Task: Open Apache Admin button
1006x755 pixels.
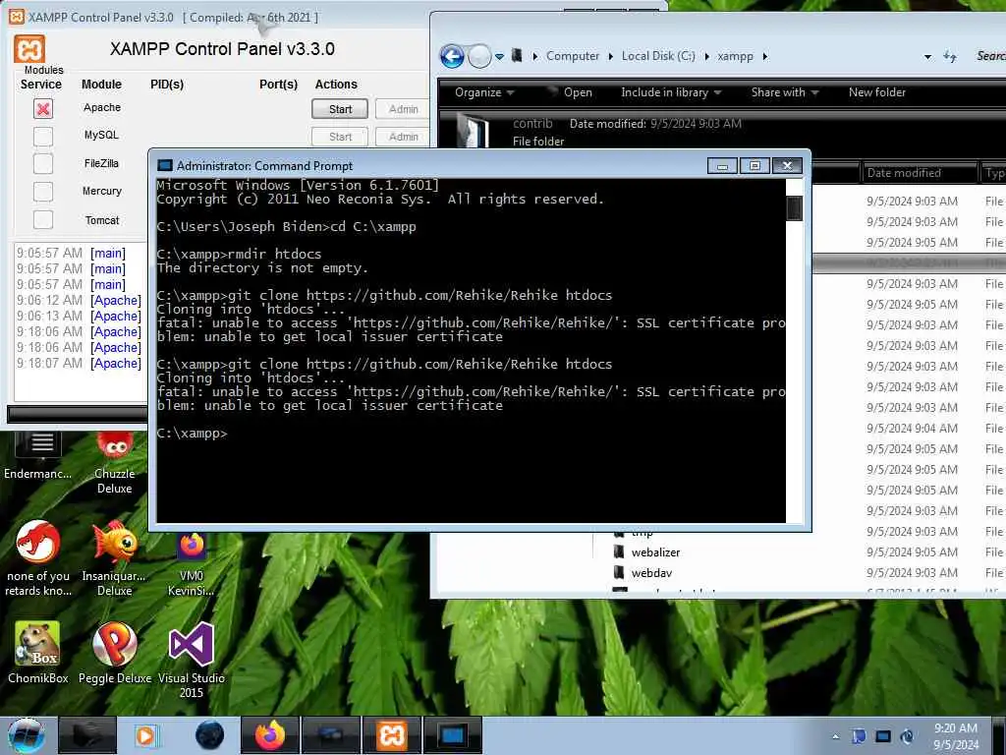Action: [x=403, y=109]
